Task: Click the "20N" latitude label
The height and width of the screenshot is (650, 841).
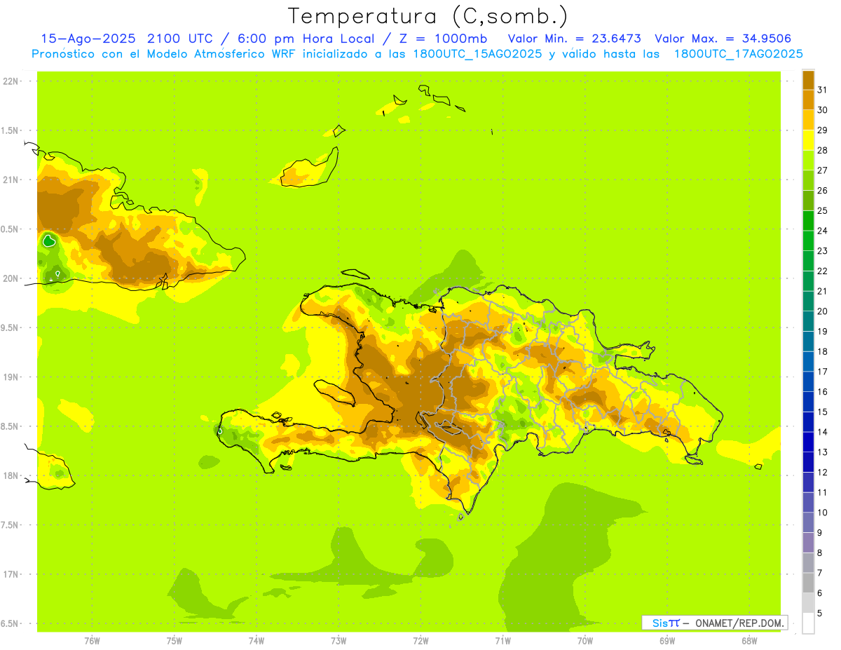Action: 11,278
